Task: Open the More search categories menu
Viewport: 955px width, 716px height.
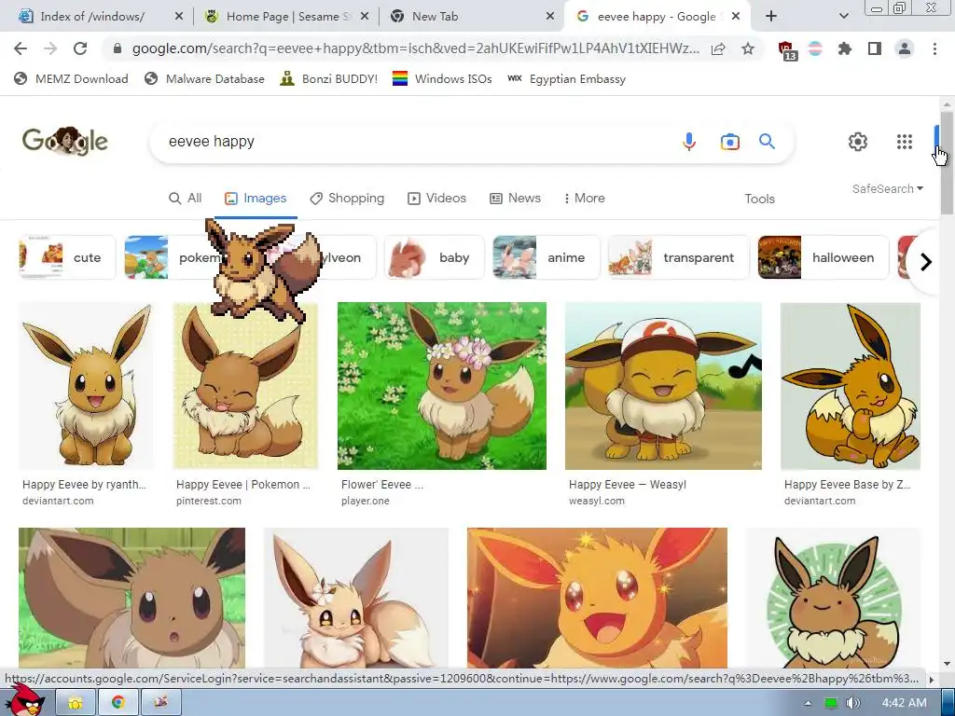Action: [x=584, y=199]
